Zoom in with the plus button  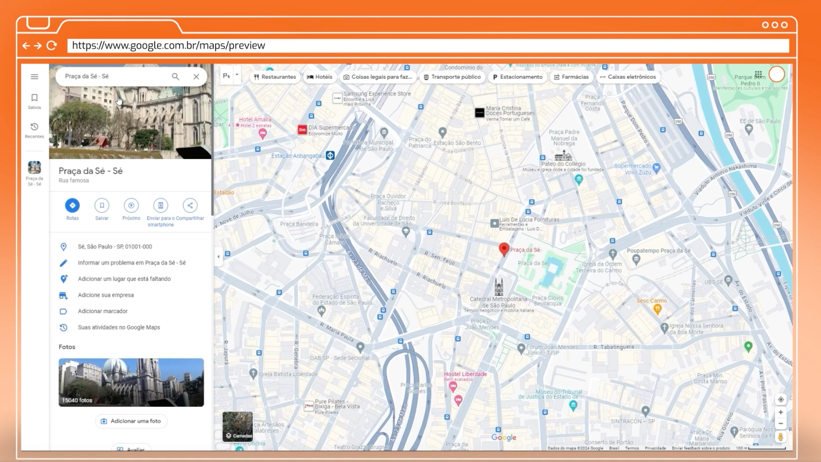tap(781, 412)
